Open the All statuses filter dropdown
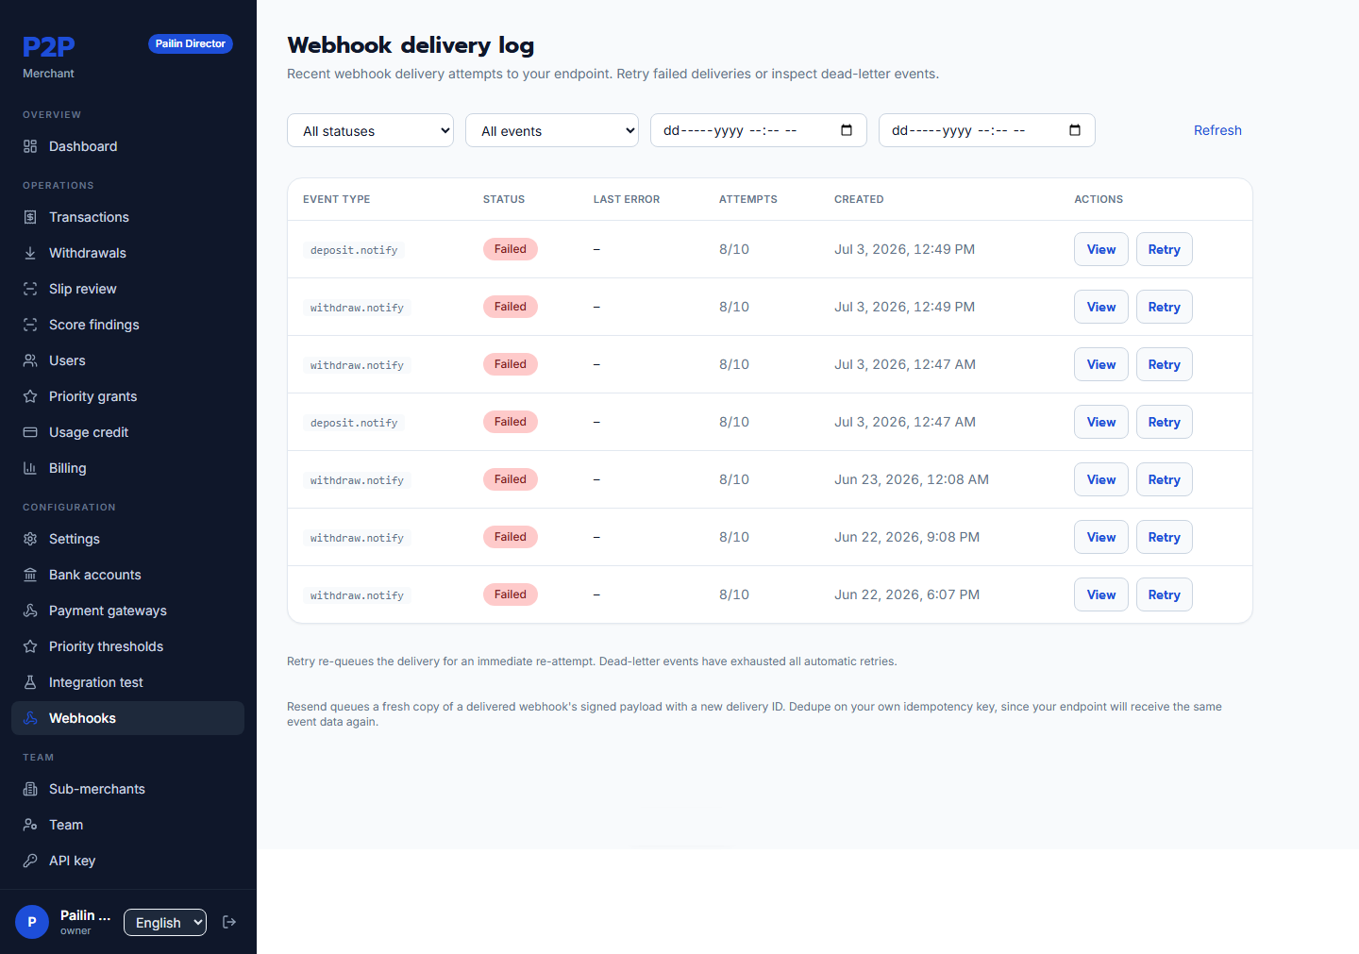The height and width of the screenshot is (954, 1359). point(370,130)
